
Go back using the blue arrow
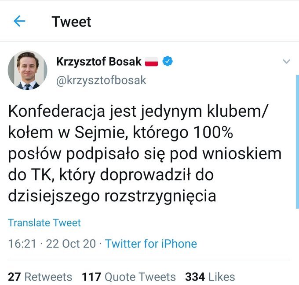click(19, 21)
